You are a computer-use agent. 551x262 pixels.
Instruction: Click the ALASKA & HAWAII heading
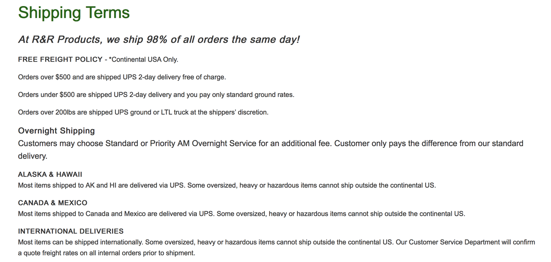50,175
